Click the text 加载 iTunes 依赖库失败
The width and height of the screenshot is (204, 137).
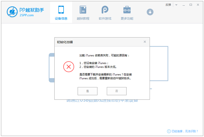coord(94,55)
